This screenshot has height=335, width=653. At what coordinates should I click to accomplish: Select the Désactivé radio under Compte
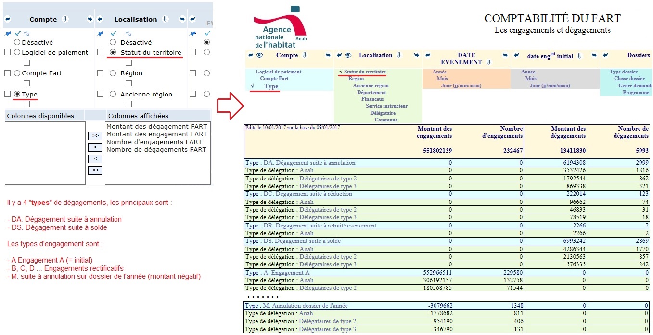[17, 42]
